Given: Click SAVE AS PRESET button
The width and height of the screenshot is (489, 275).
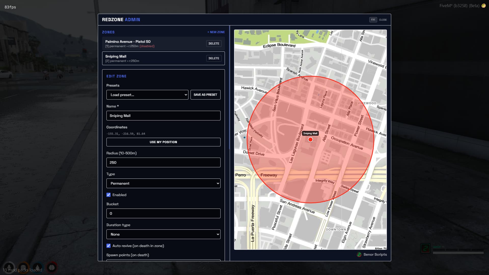Looking at the screenshot, I should (205, 95).
